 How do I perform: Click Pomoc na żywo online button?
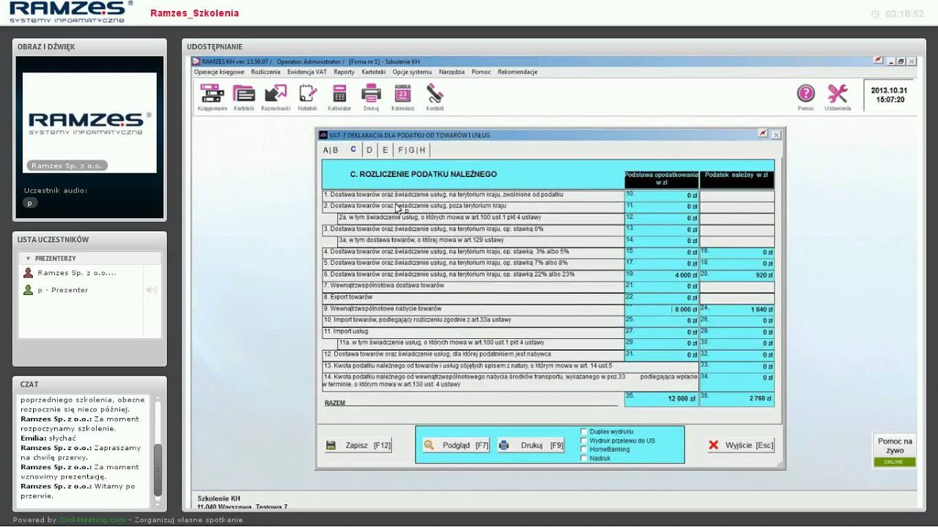tap(895, 450)
